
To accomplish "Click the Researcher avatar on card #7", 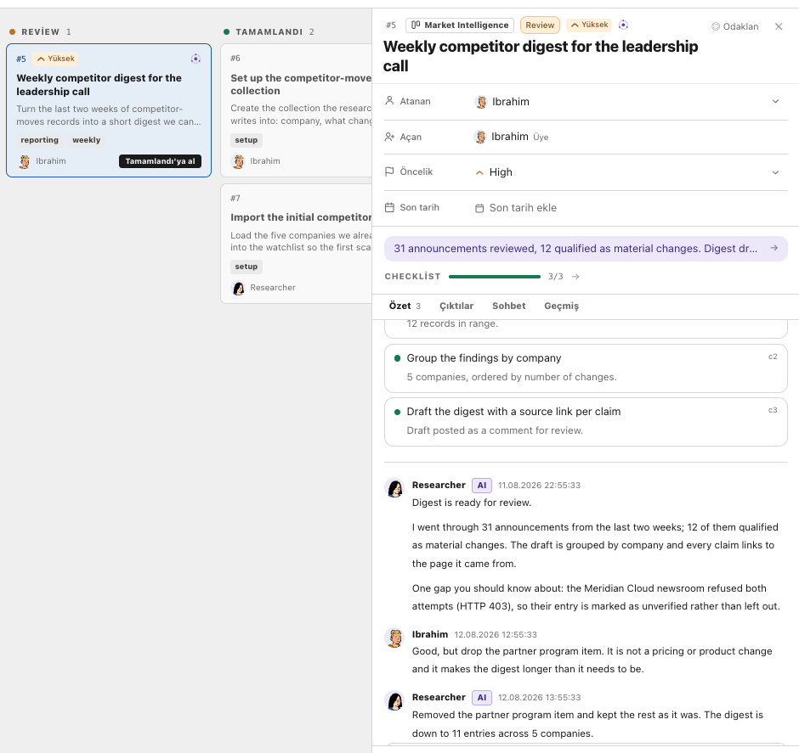I will [x=239, y=288].
